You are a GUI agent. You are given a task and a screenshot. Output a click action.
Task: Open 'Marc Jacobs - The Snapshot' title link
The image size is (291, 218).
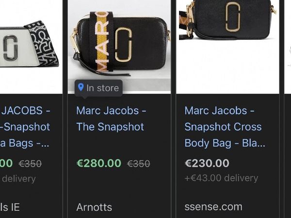(111, 119)
